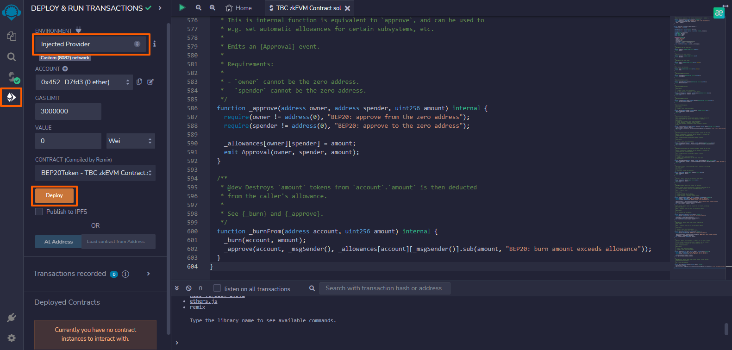
Task: Click the GAS LIMIT input field
Action: pos(68,111)
